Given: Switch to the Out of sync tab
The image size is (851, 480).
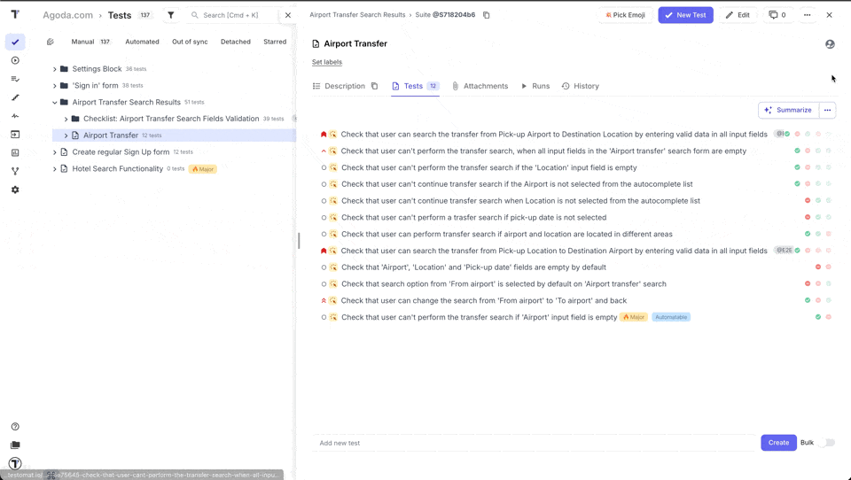Looking at the screenshot, I should click(x=190, y=42).
